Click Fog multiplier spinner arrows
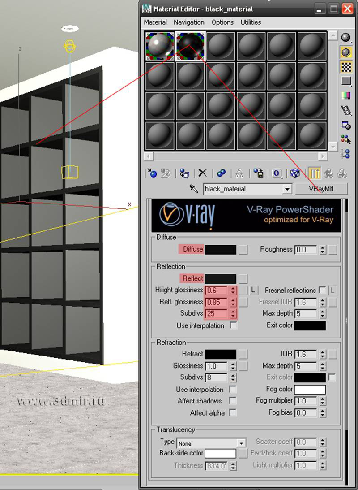The height and width of the screenshot is (490, 358). click(323, 401)
